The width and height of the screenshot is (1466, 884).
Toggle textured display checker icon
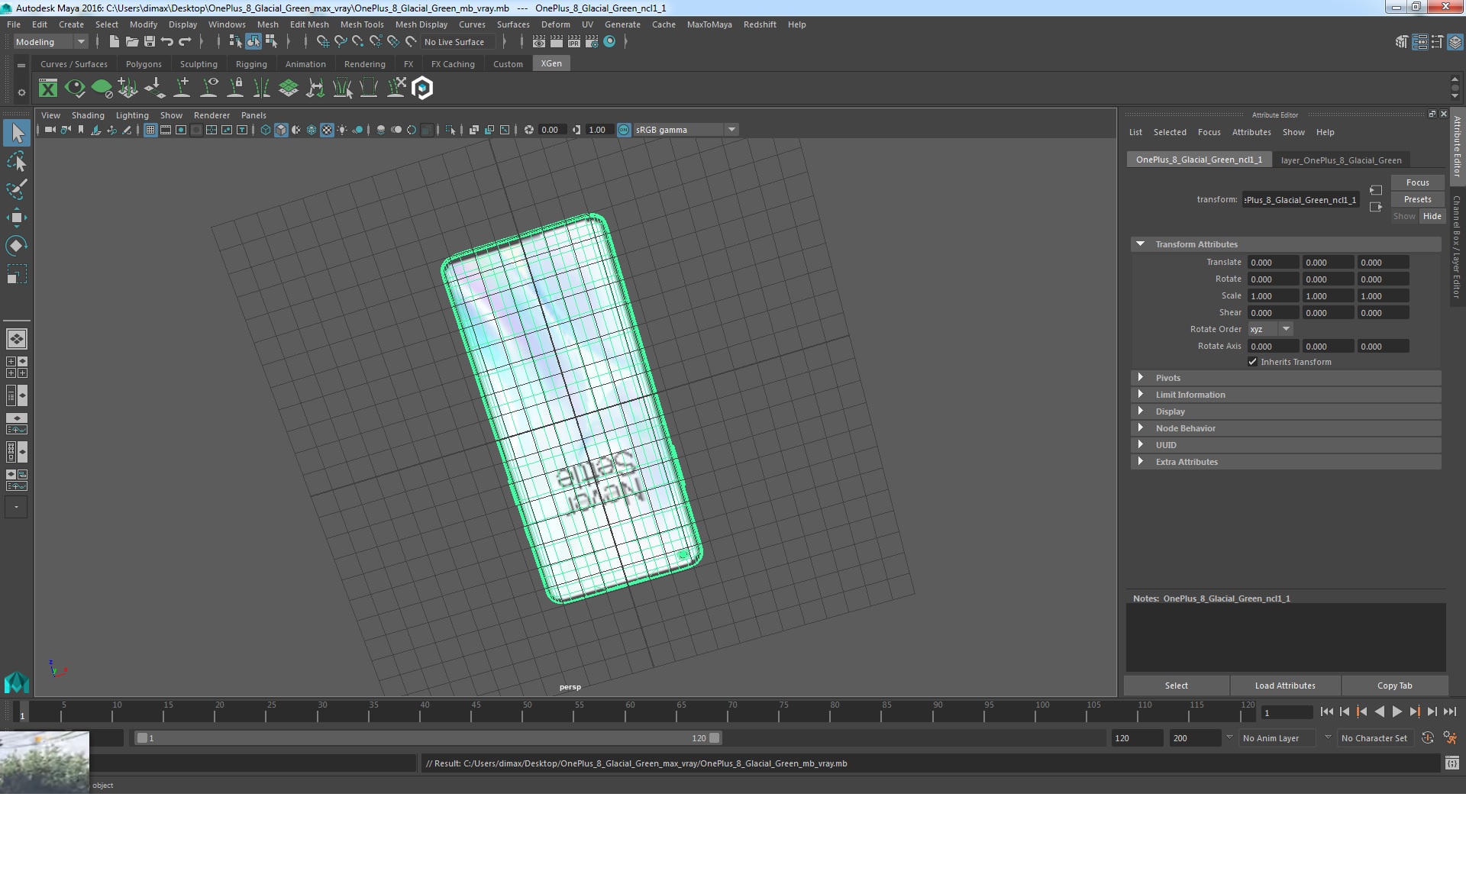(x=327, y=130)
